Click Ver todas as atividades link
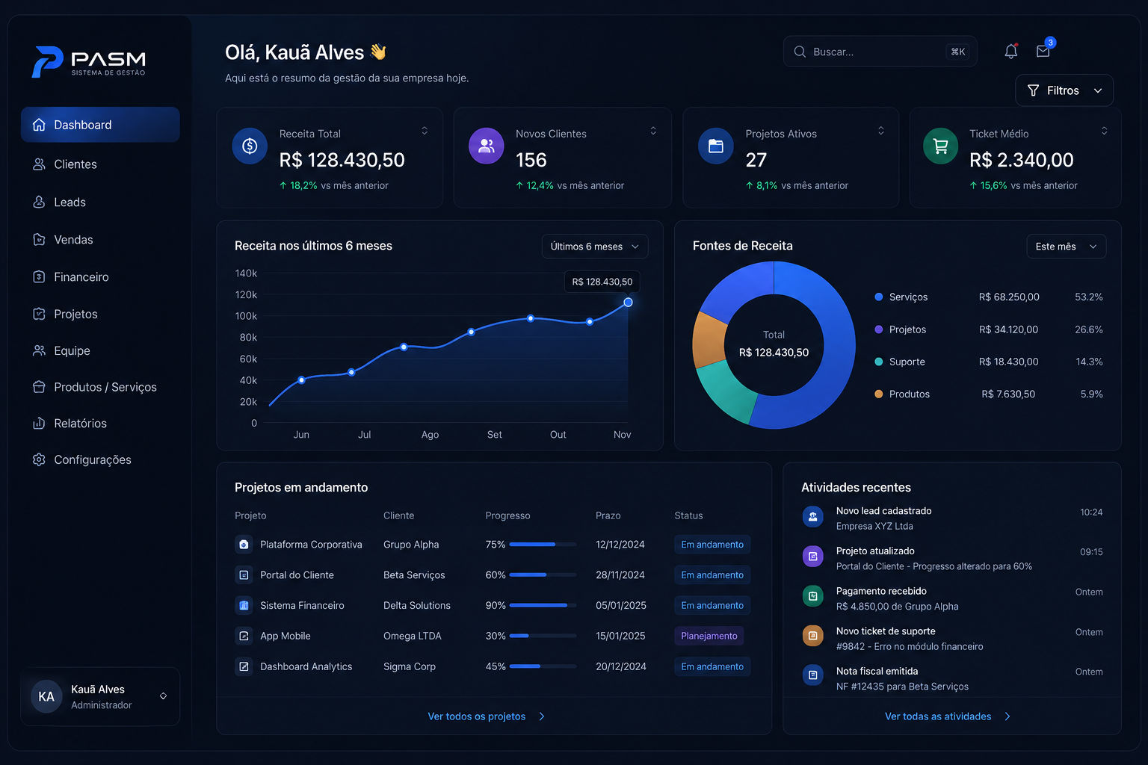1148x765 pixels. [x=947, y=716]
